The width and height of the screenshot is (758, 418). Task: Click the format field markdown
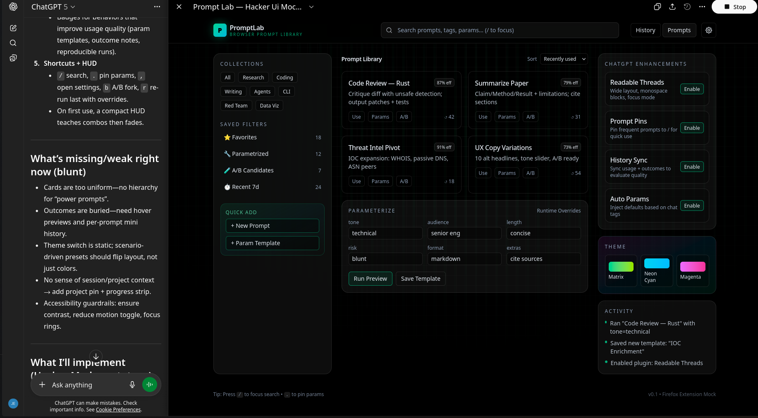464,259
